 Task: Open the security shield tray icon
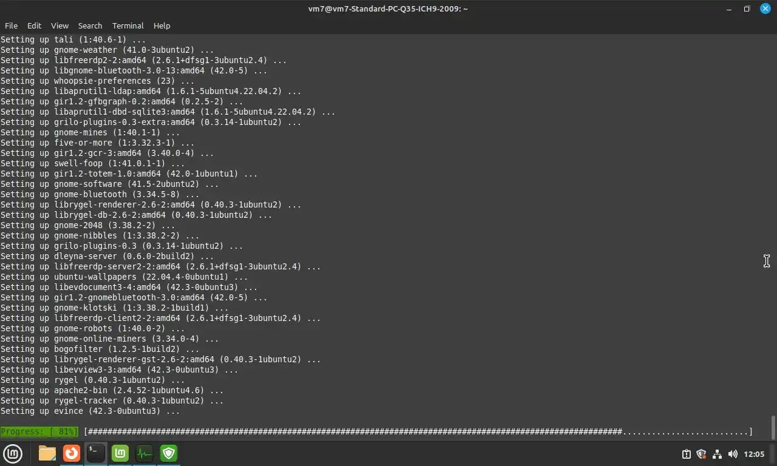tap(701, 454)
